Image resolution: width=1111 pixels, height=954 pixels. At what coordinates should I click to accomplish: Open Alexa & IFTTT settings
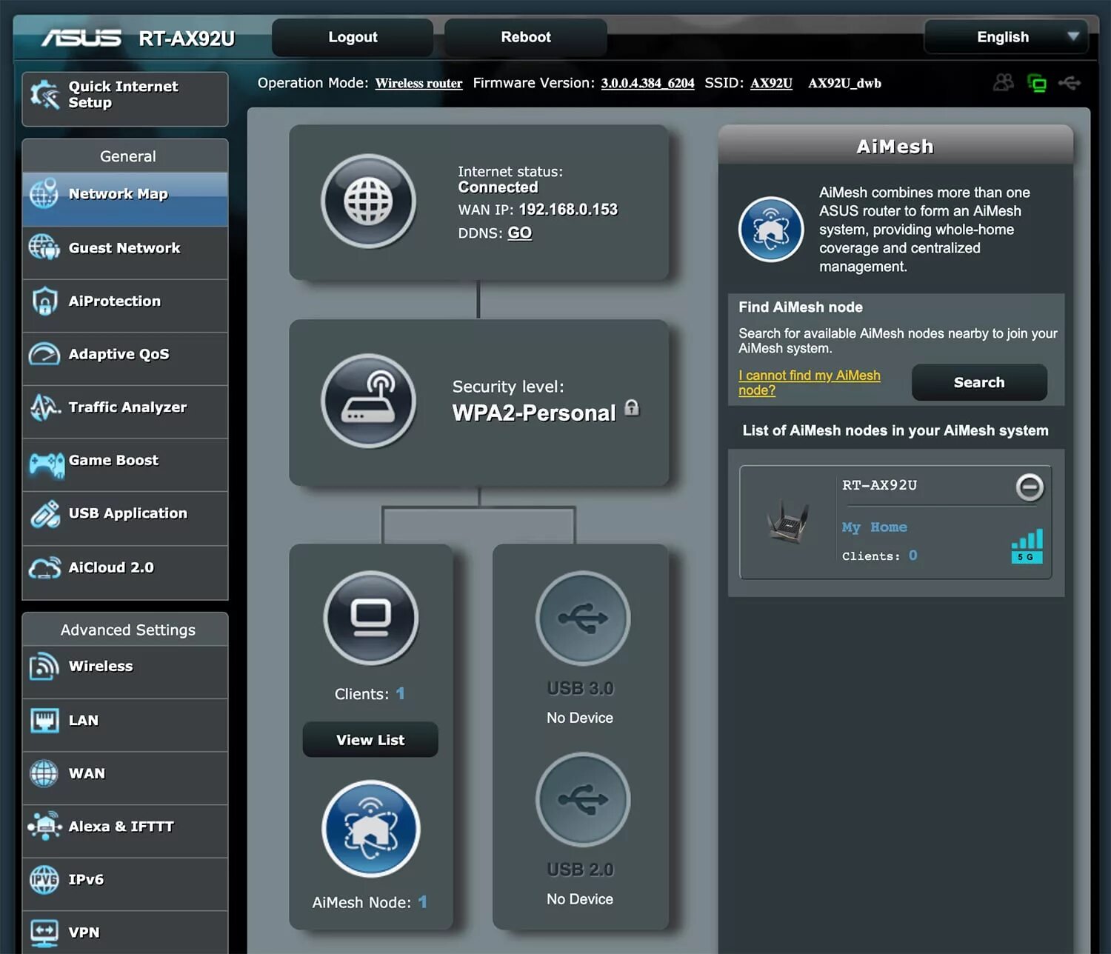(125, 831)
